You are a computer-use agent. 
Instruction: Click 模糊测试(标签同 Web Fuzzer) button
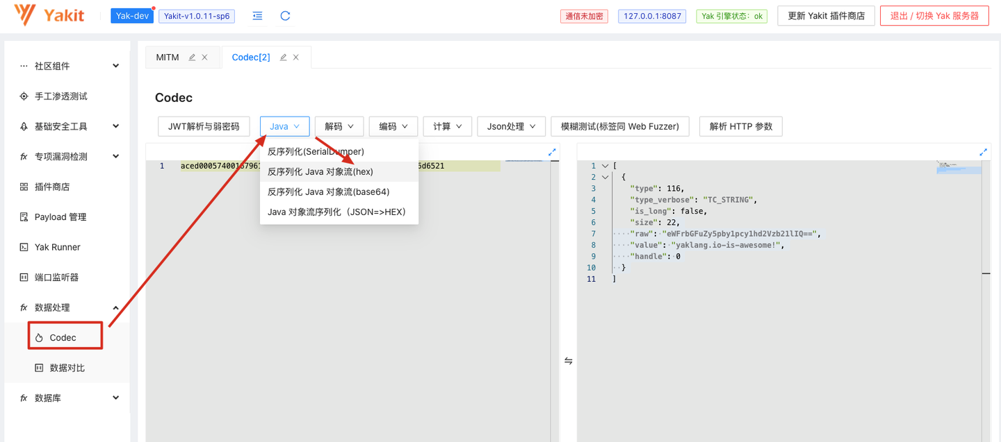click(x=620, y=126)
